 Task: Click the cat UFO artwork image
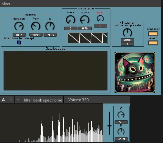pos(135,72)
